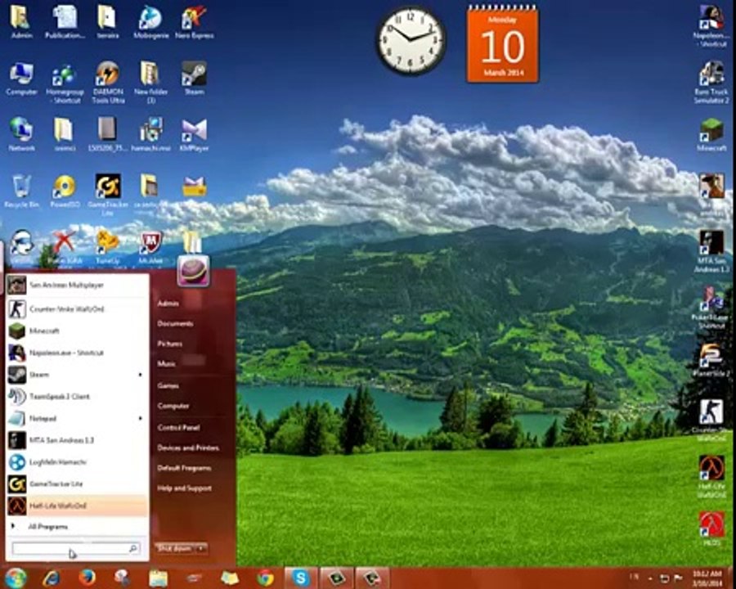Image resolution: width=736 pixels, height=589 pixels.
Task: Select the Steam desktop shortcut
Action: tap(195, 79)
